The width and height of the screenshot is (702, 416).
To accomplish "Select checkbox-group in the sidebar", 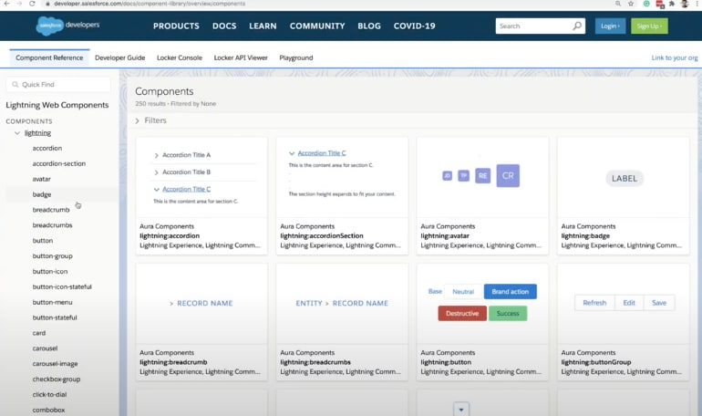I will tap(57, 379).
